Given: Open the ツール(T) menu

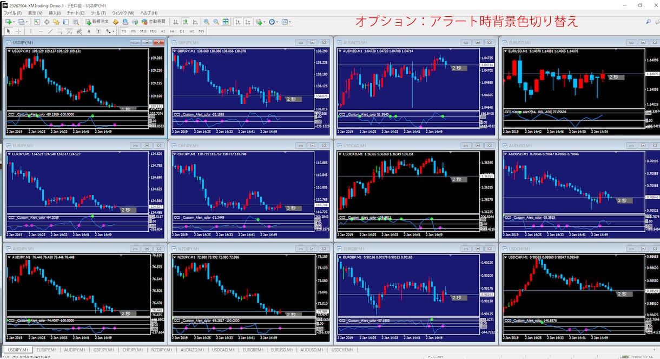Looking at the screenshot, I should point(98,12).
